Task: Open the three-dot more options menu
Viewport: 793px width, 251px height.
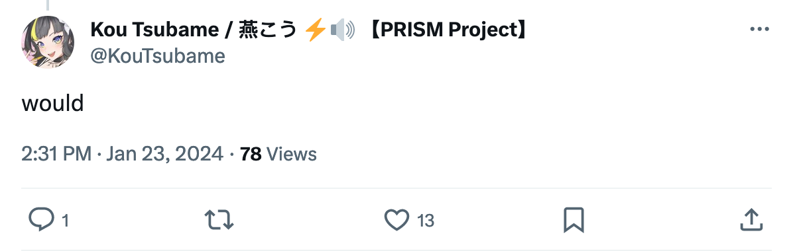Action: pyautogui.click(x=759, y=30)
